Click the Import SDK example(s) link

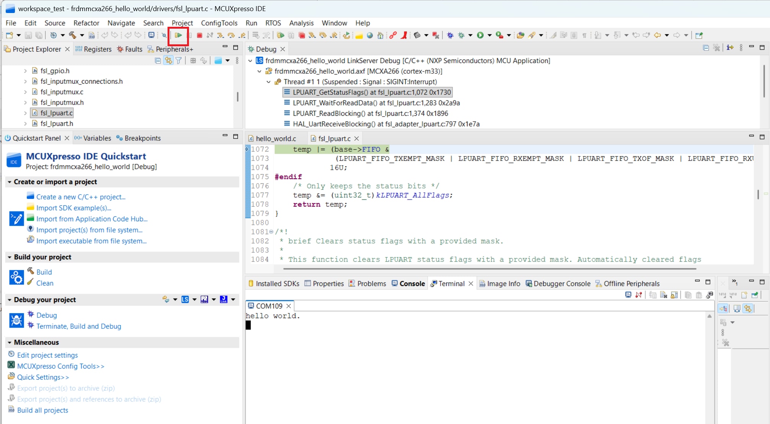(73, 208)
